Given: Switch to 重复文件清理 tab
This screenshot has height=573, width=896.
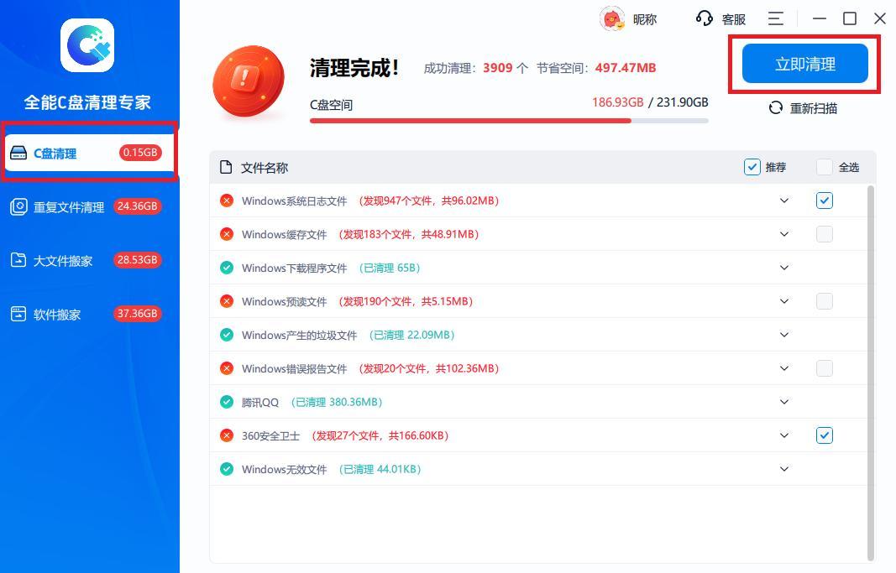Looking at the screenshot, I should [x=69, y=207].
